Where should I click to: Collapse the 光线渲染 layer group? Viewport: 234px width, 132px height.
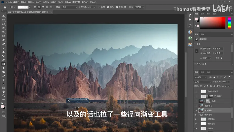[x=199, y=115]
